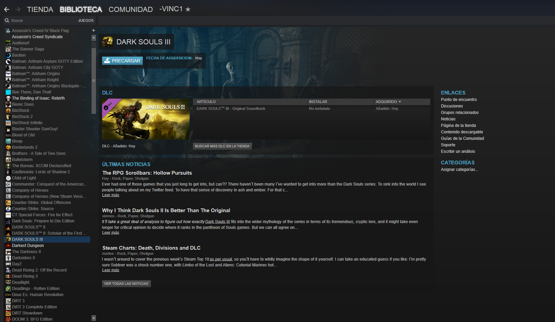Open 'Steam Charts: Death, Divisions and DLC'

[x=151, y=248]
